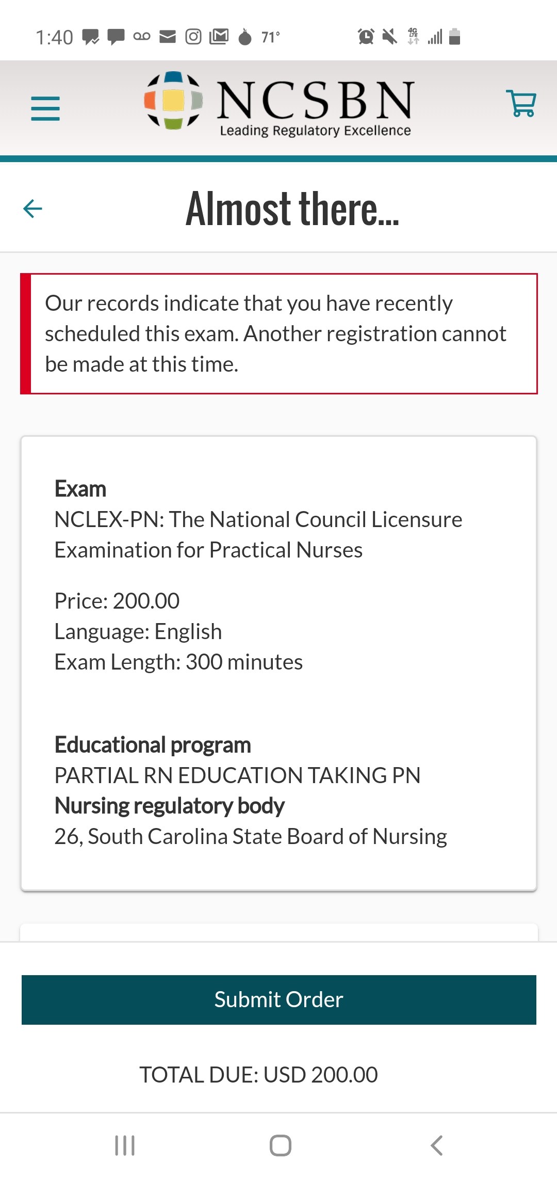
Task: Tap the muted sound status icon
Action: (389, 37)
